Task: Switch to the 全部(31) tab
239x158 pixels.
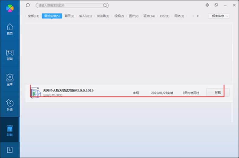Action: pyautogui.click(x=34, y=16)
